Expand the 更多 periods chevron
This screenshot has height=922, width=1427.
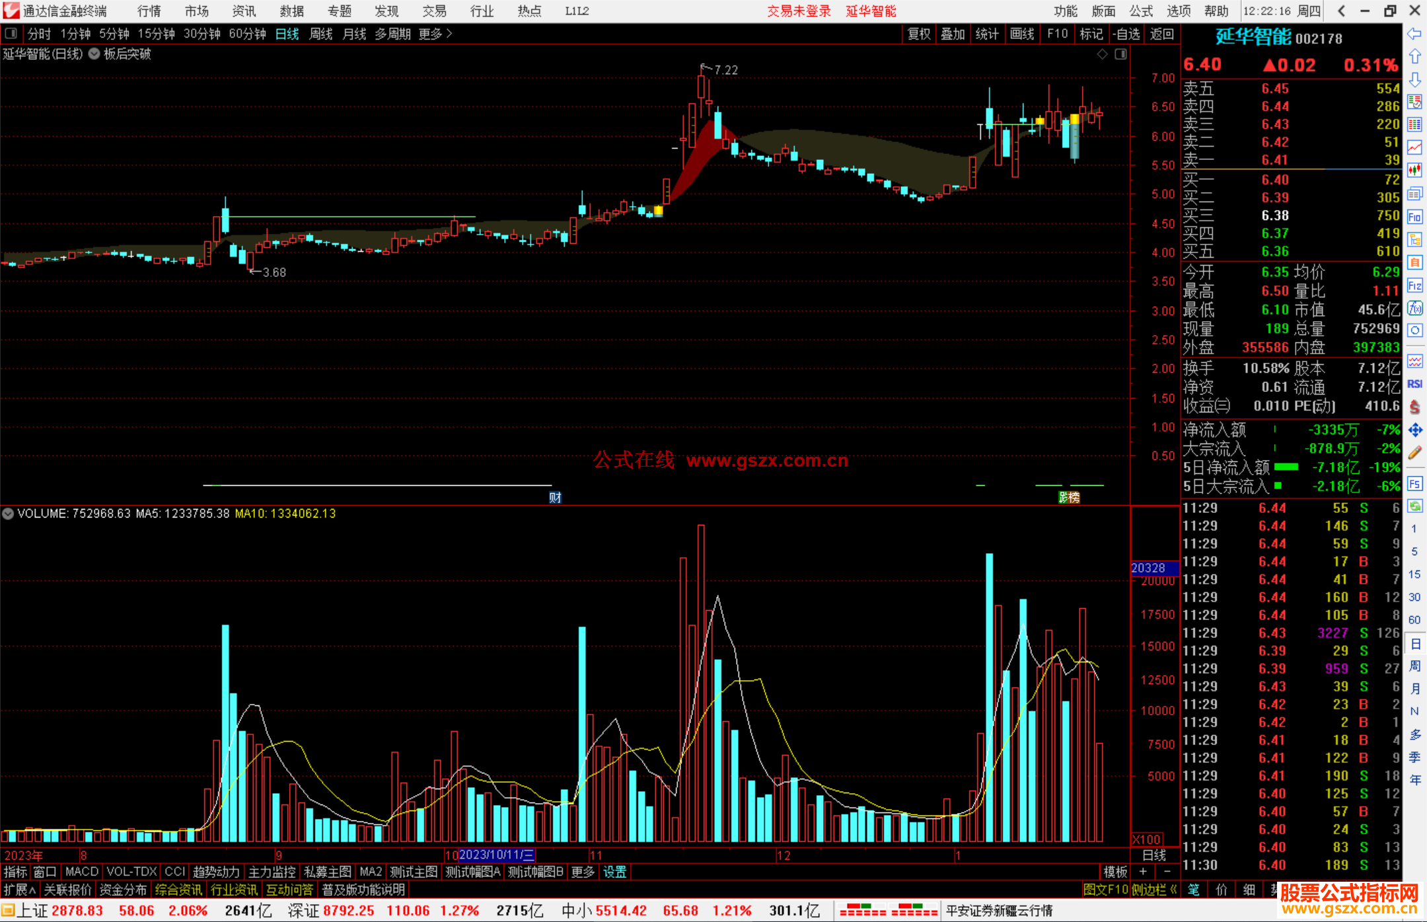[x=449, y=34]
